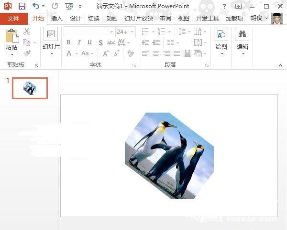Open the font name combo box

pos(88,31)
